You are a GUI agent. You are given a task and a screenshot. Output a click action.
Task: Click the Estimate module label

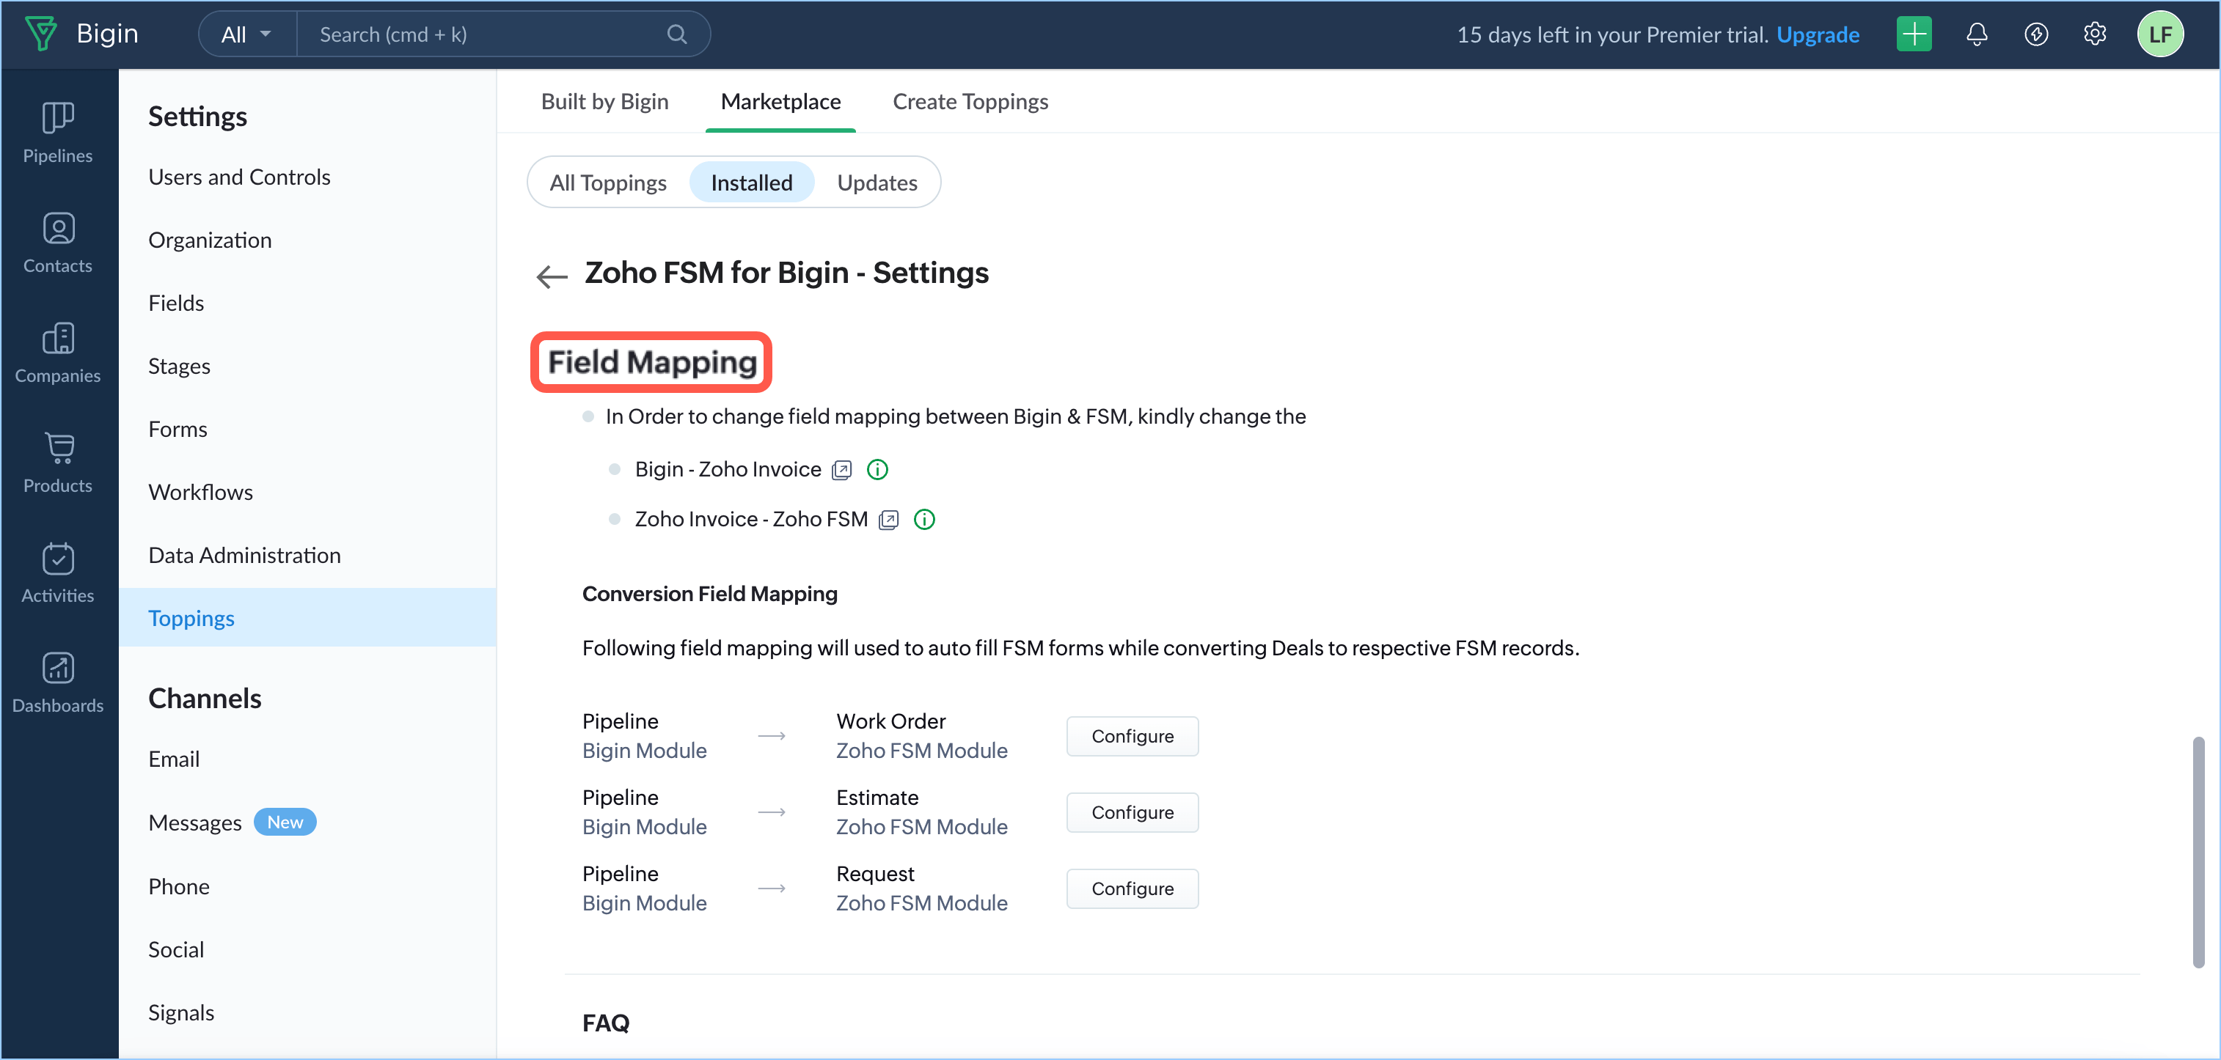pyautogui.click(x=877, y=798)
